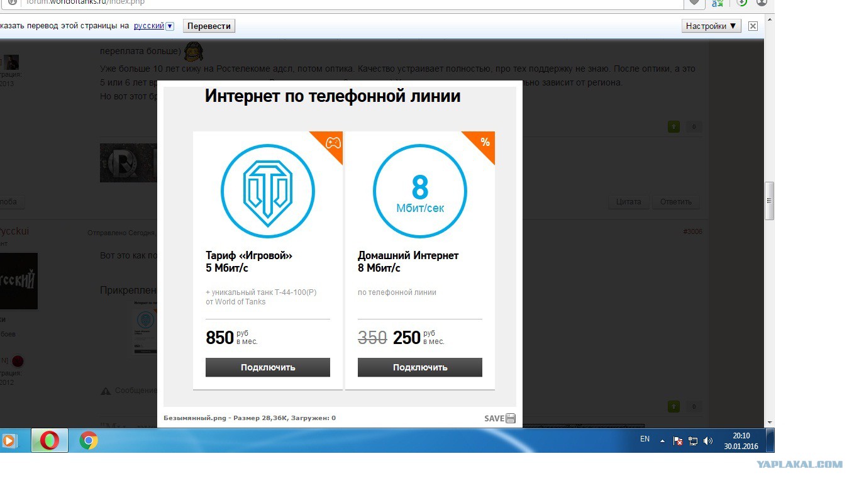Open the post number #3006 link
The height and width of the screenshot is (483, 859).
[692, 231]
